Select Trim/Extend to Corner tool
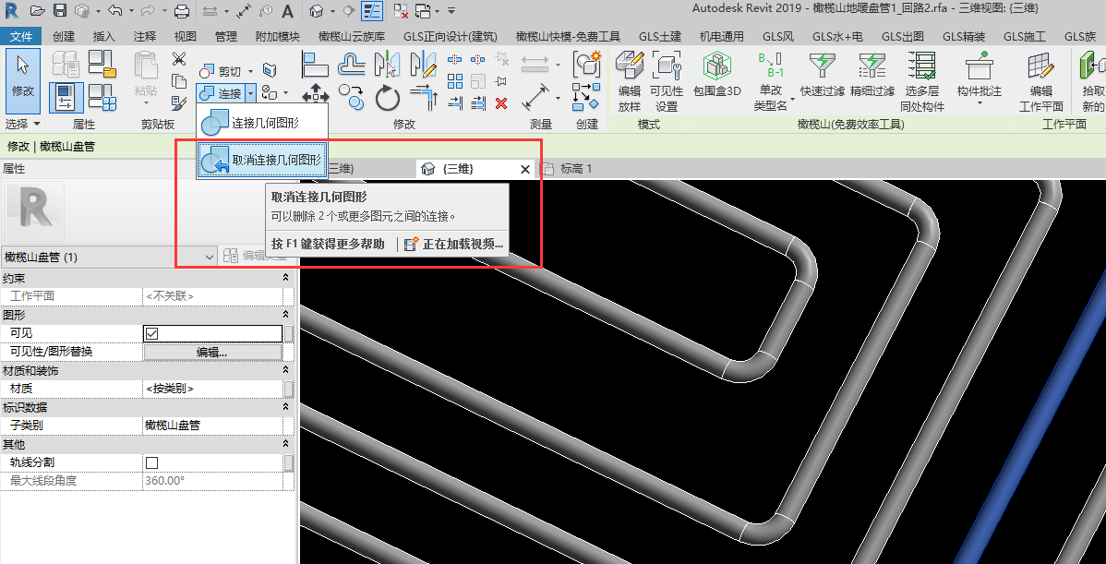1106x564 pixels. point(424,97)
